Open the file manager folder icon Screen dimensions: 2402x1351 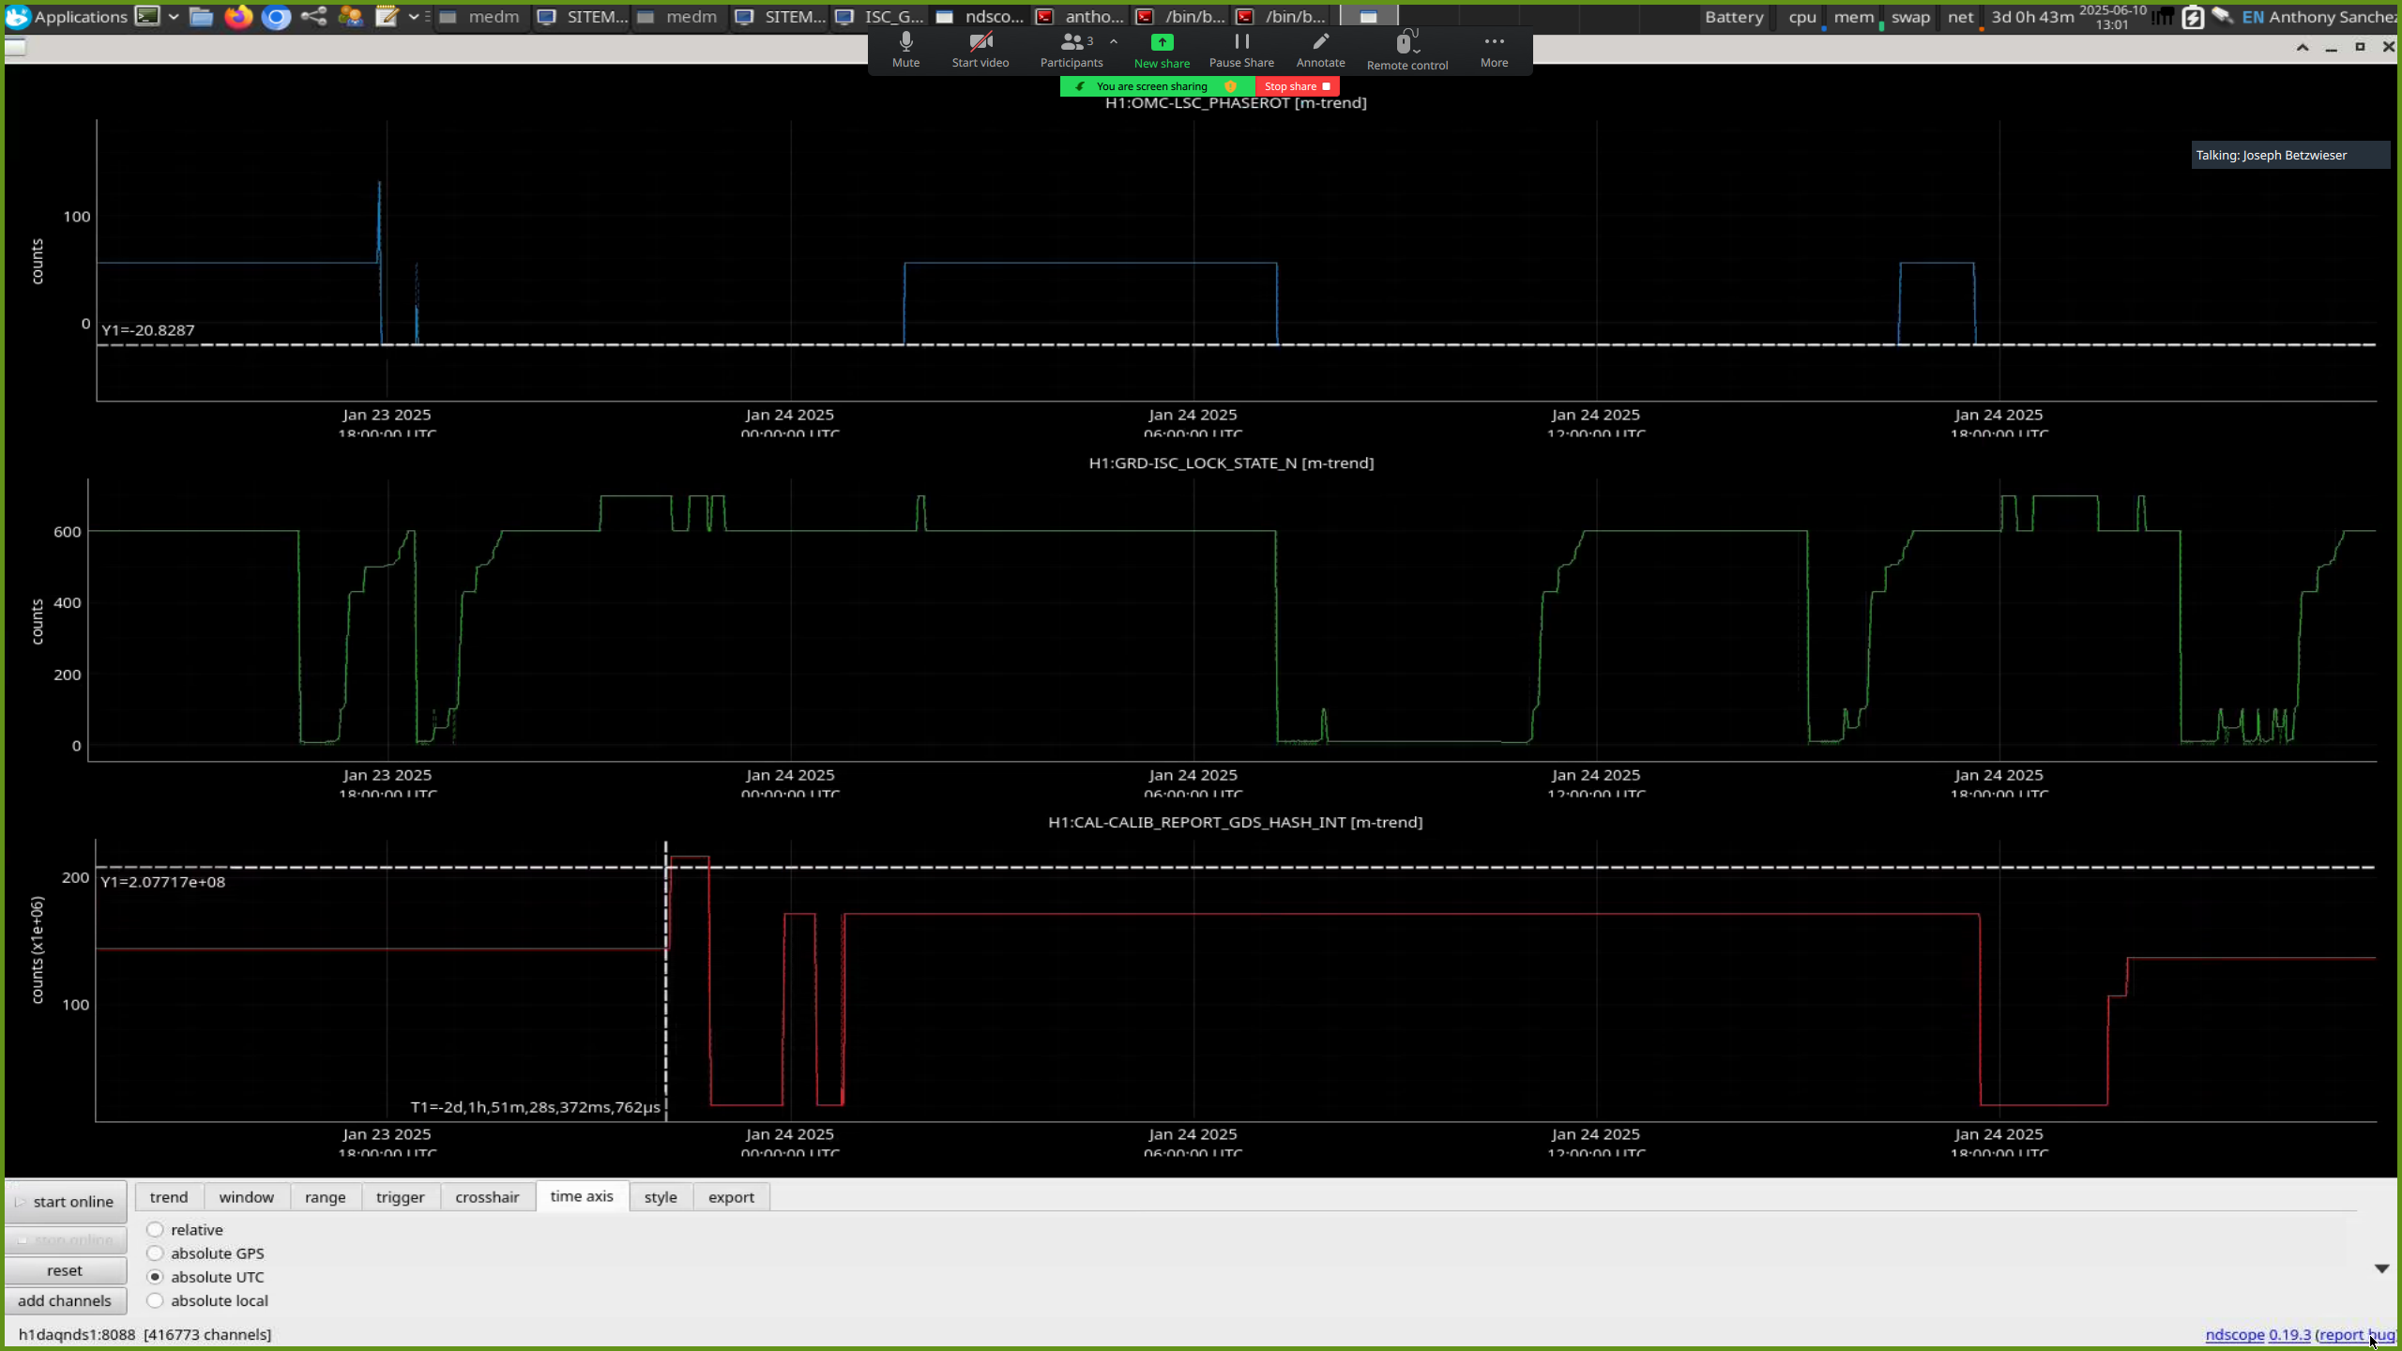201,17
